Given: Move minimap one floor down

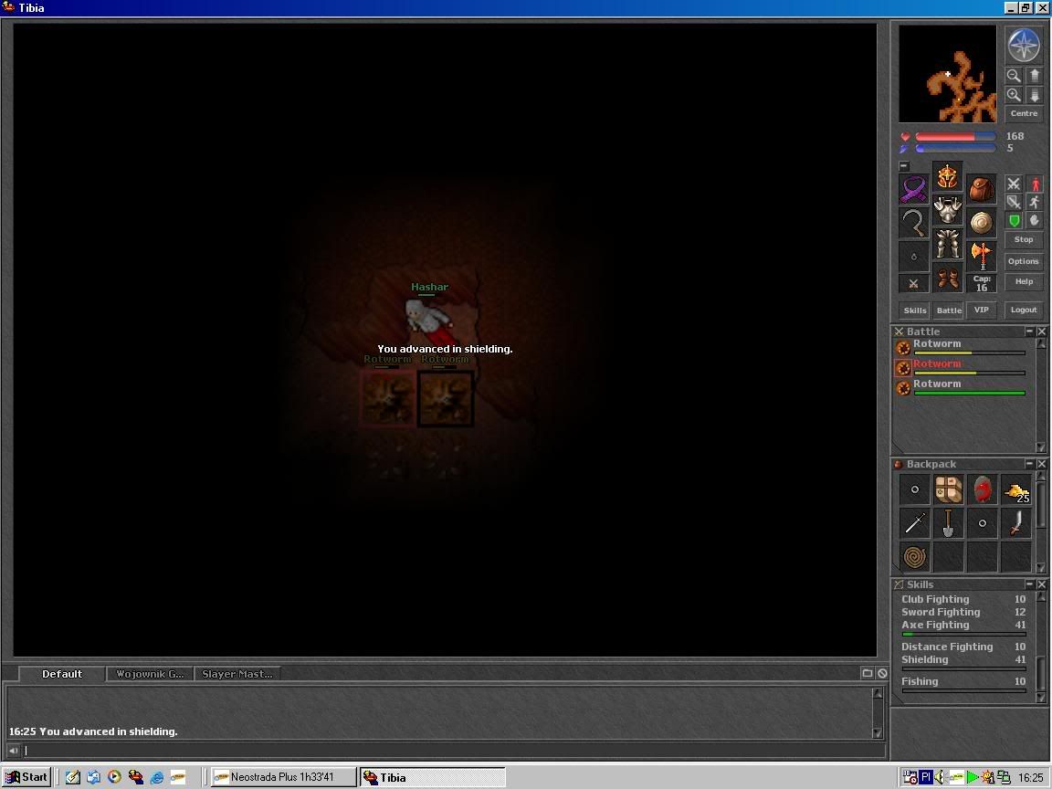Looking at the screenshot, I should coord(1034,95).
